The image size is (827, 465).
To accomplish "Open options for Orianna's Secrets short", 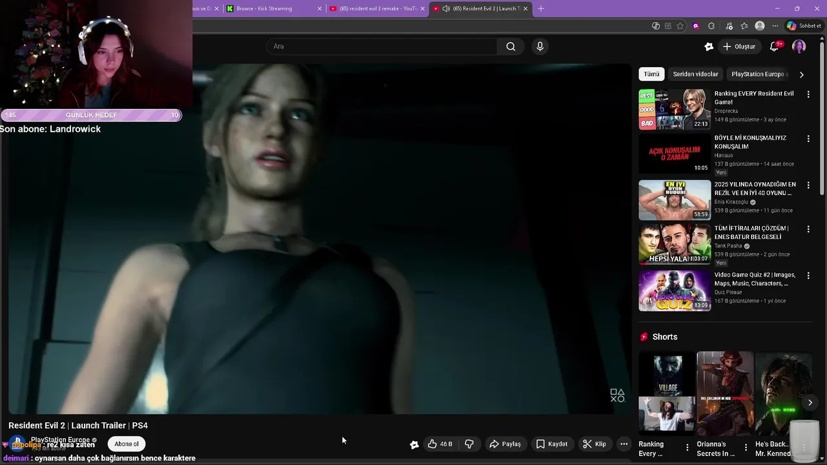I will (x=746, y=447).
